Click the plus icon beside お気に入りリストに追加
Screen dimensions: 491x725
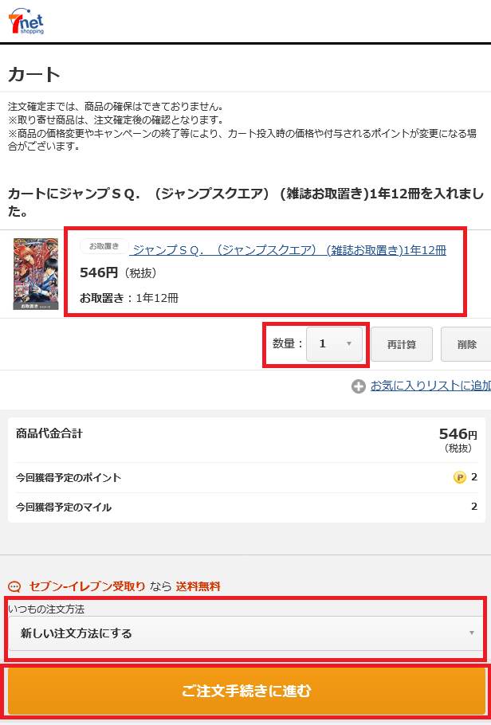358,386
